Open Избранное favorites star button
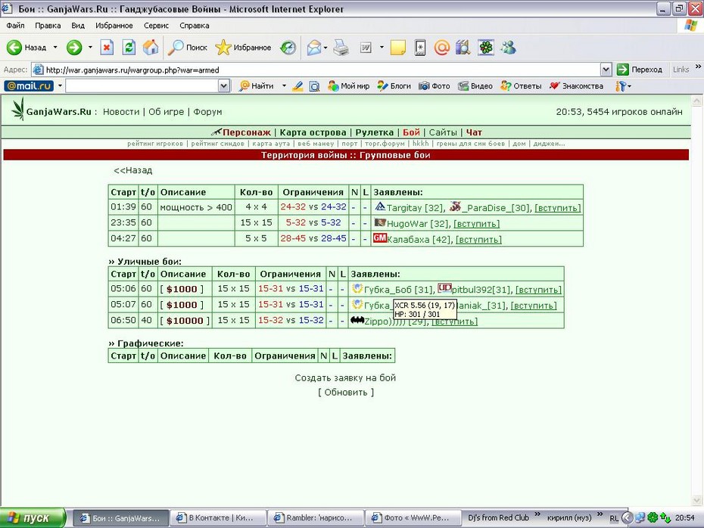704x528 pixels. tap(243, 47)
